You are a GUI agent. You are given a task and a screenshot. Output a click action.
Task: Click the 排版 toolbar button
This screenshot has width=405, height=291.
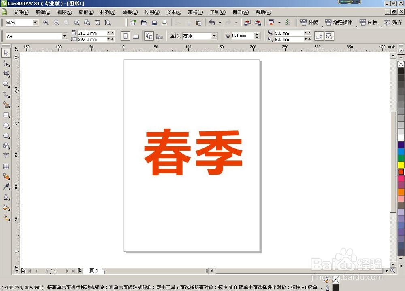309,22
